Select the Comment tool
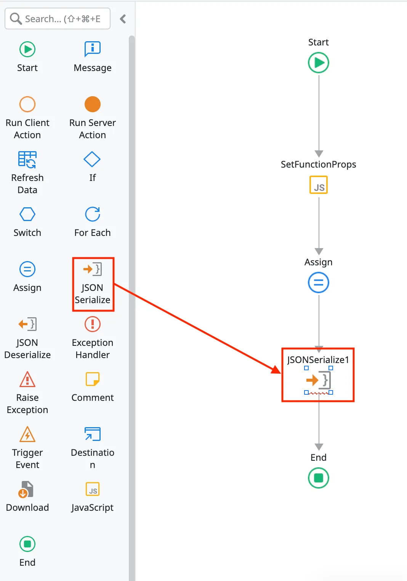Viewport: 407px width, 581px height. point(92,379)
